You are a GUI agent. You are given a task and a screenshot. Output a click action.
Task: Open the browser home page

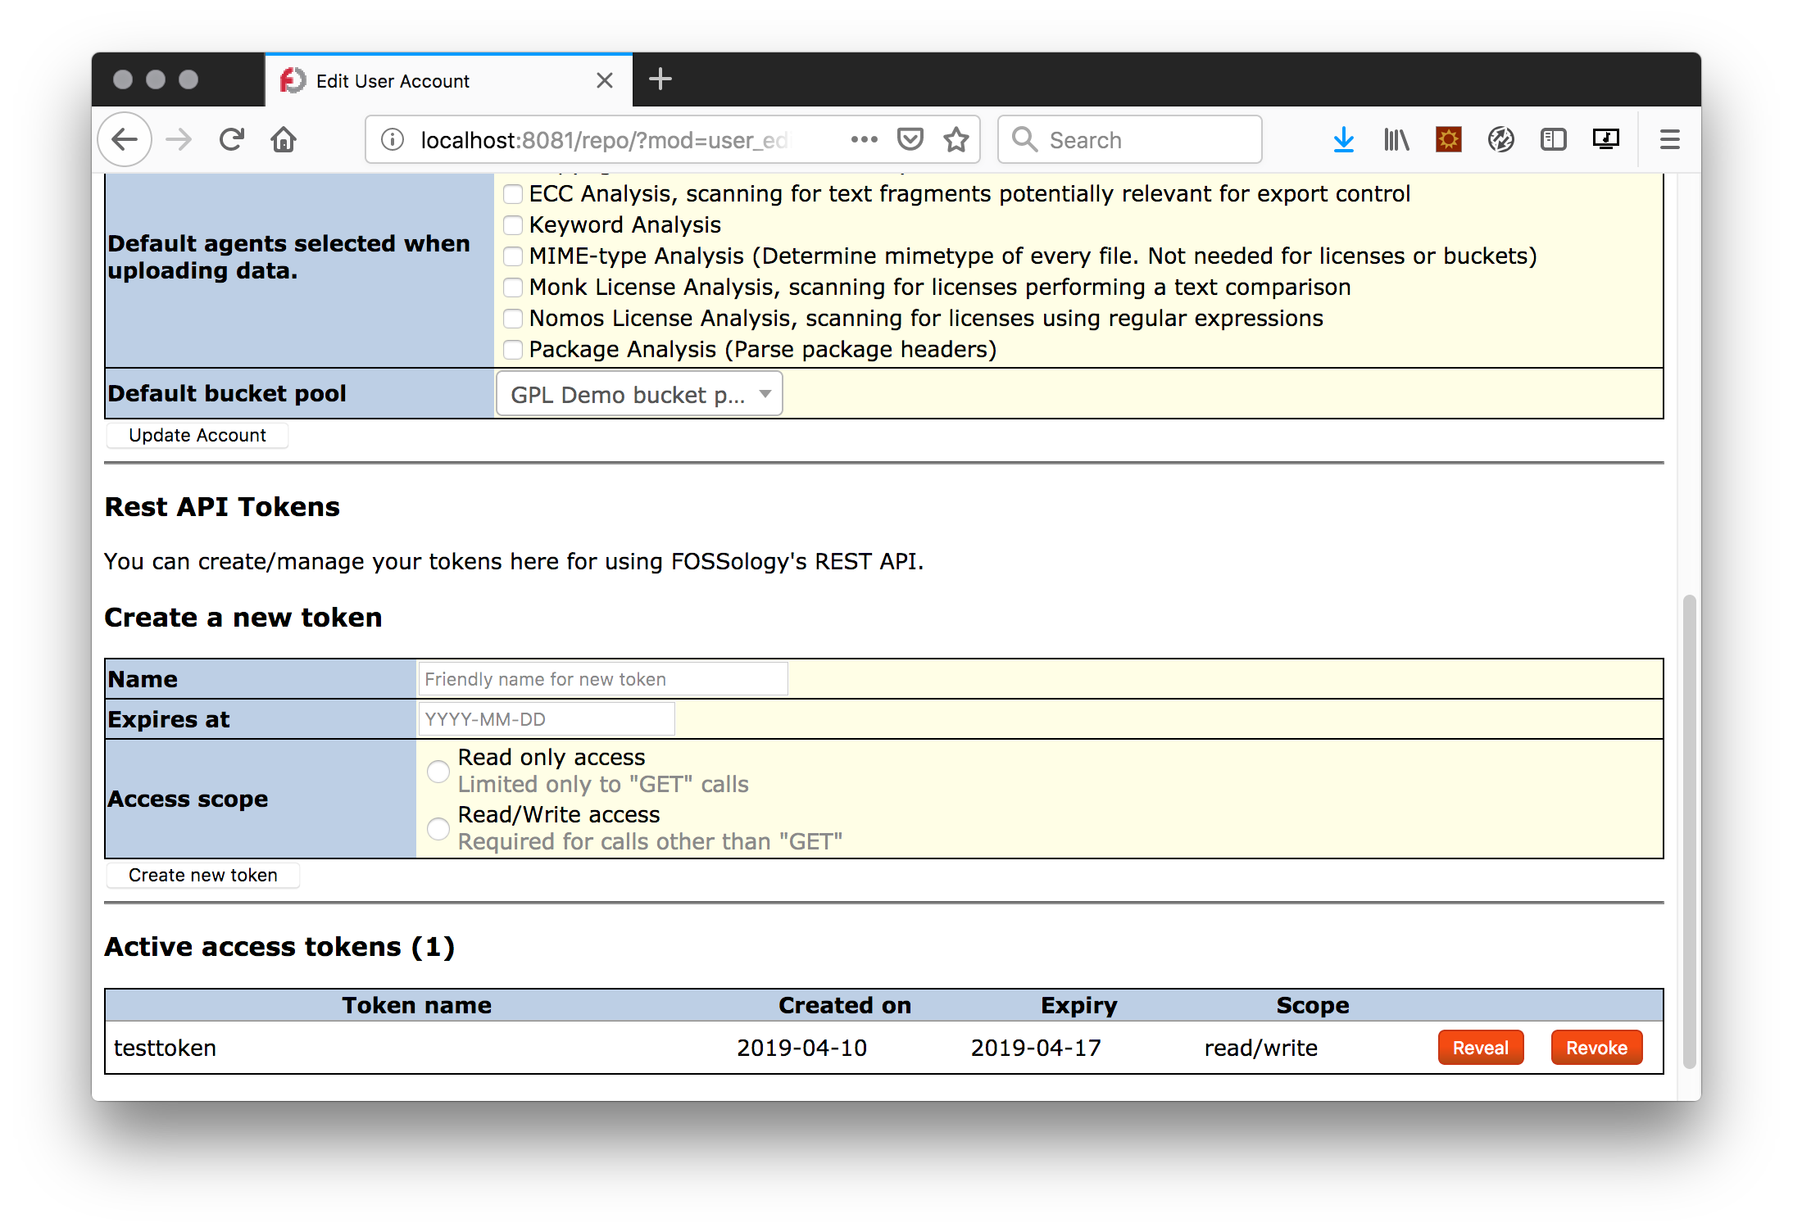284,140
